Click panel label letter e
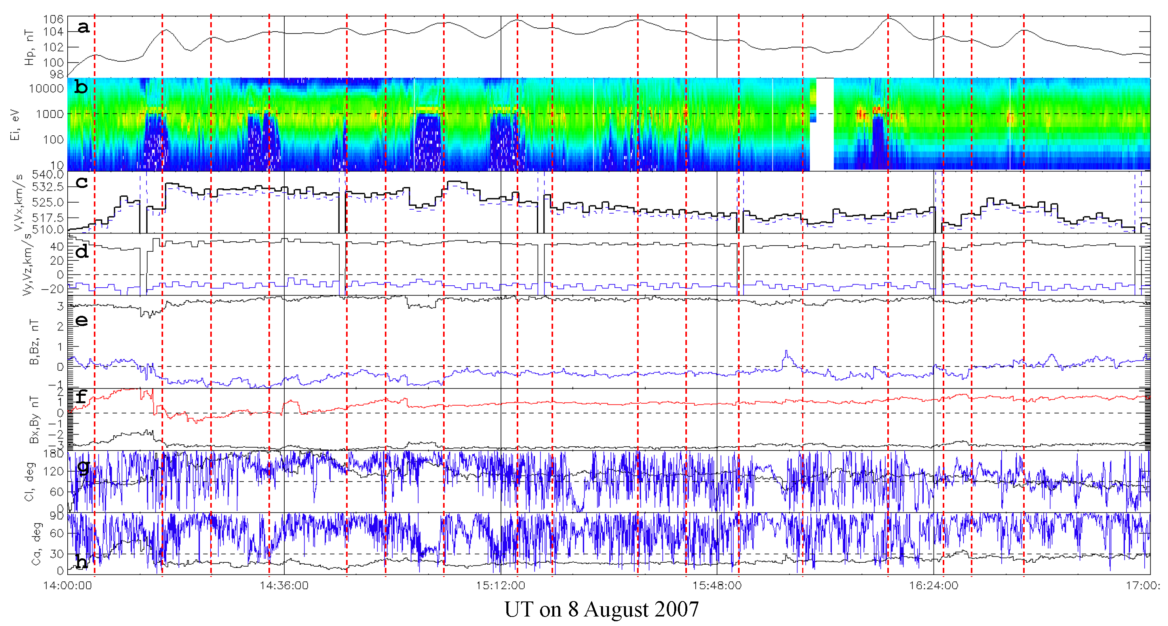Image resolution: width=1168 pixels, height=626 pixels. (82, 321)
